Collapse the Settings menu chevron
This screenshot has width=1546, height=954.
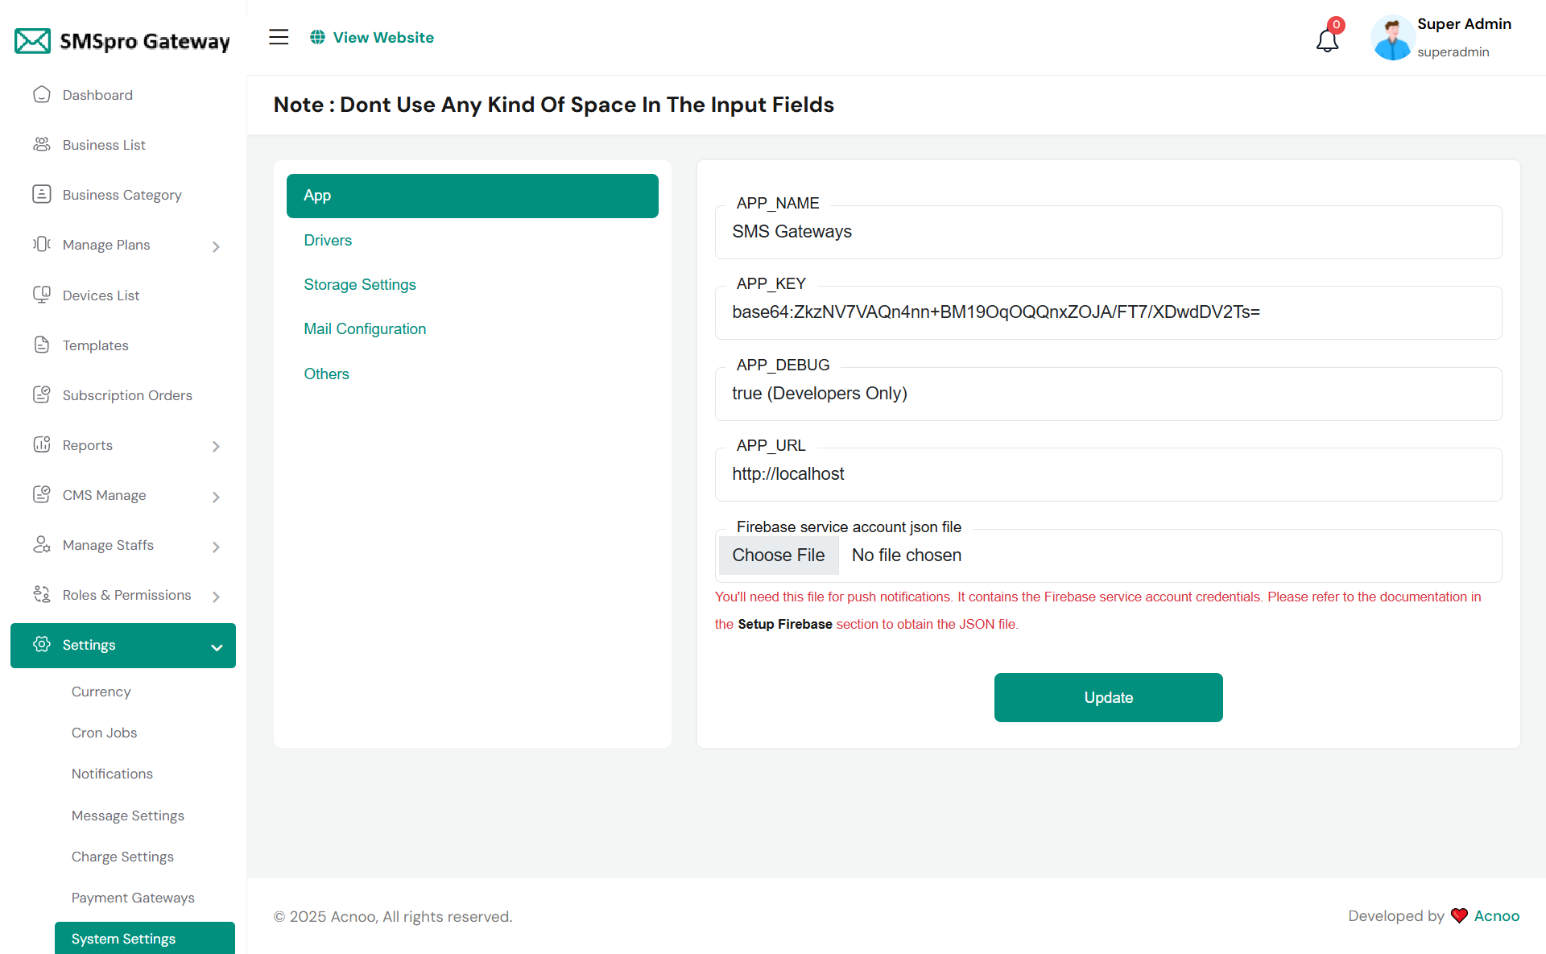pyautogui.click(x=217, y=647)
